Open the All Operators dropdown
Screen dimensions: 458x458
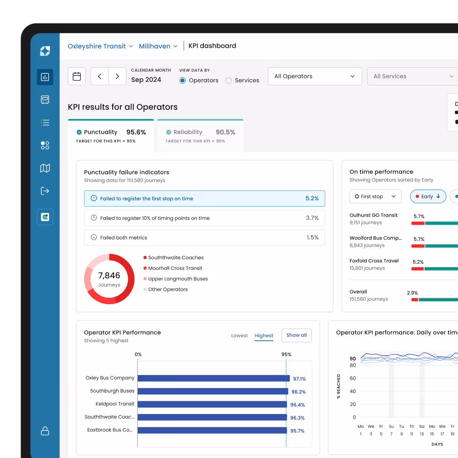[315, 76]
